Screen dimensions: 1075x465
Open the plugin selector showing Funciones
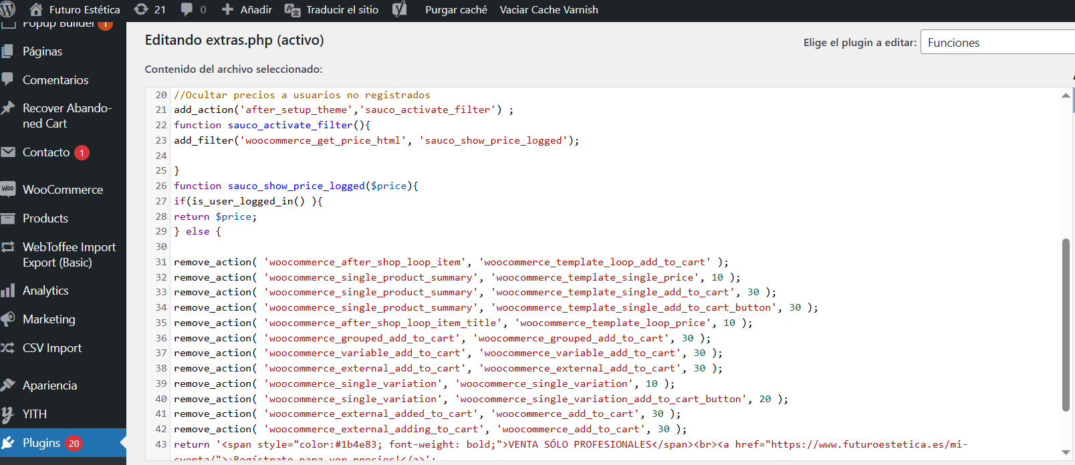997,42
